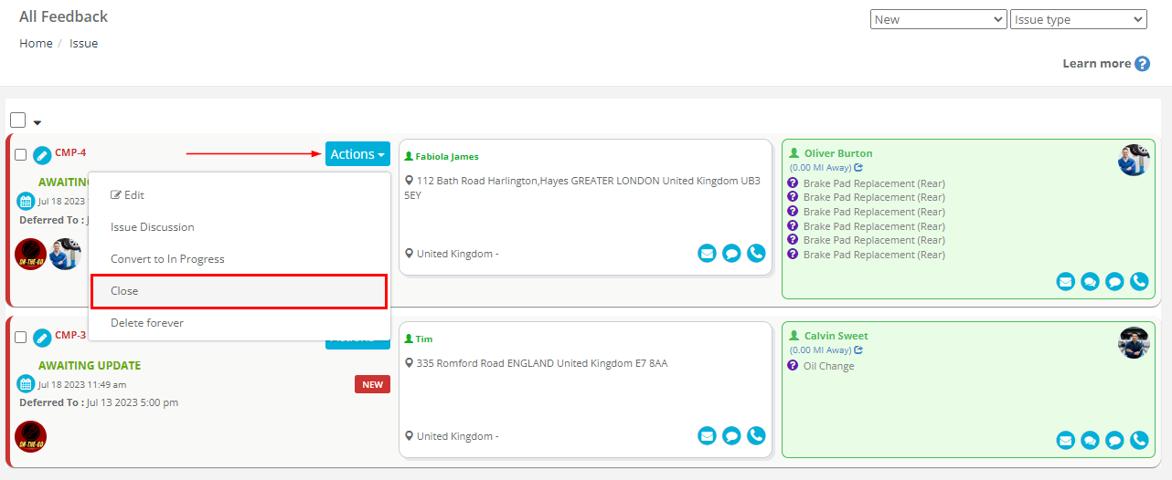The width and height of the screenshot is (1172, 480).
Task: Open chat bubble icon for Tim
Action: [731, 436]
